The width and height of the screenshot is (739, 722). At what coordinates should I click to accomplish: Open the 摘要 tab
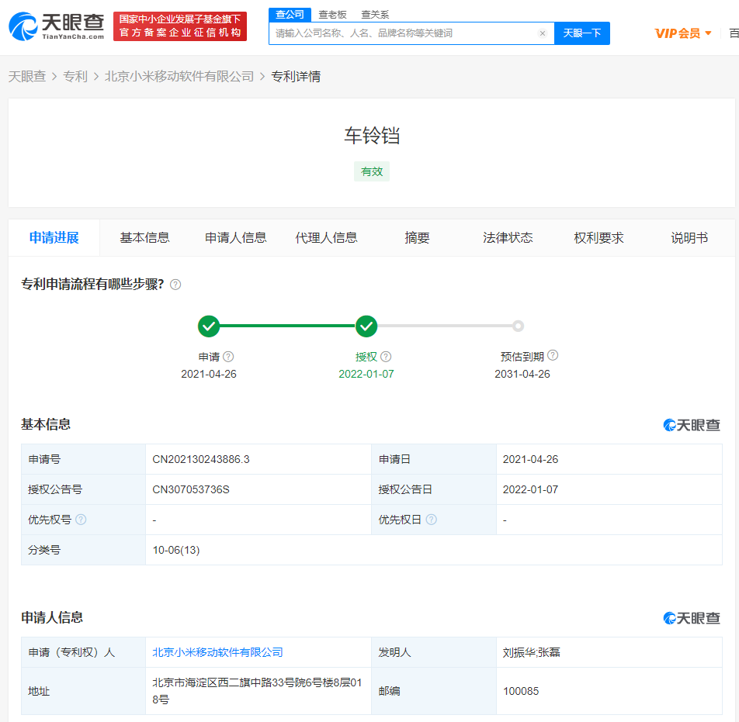click(418, 238)
